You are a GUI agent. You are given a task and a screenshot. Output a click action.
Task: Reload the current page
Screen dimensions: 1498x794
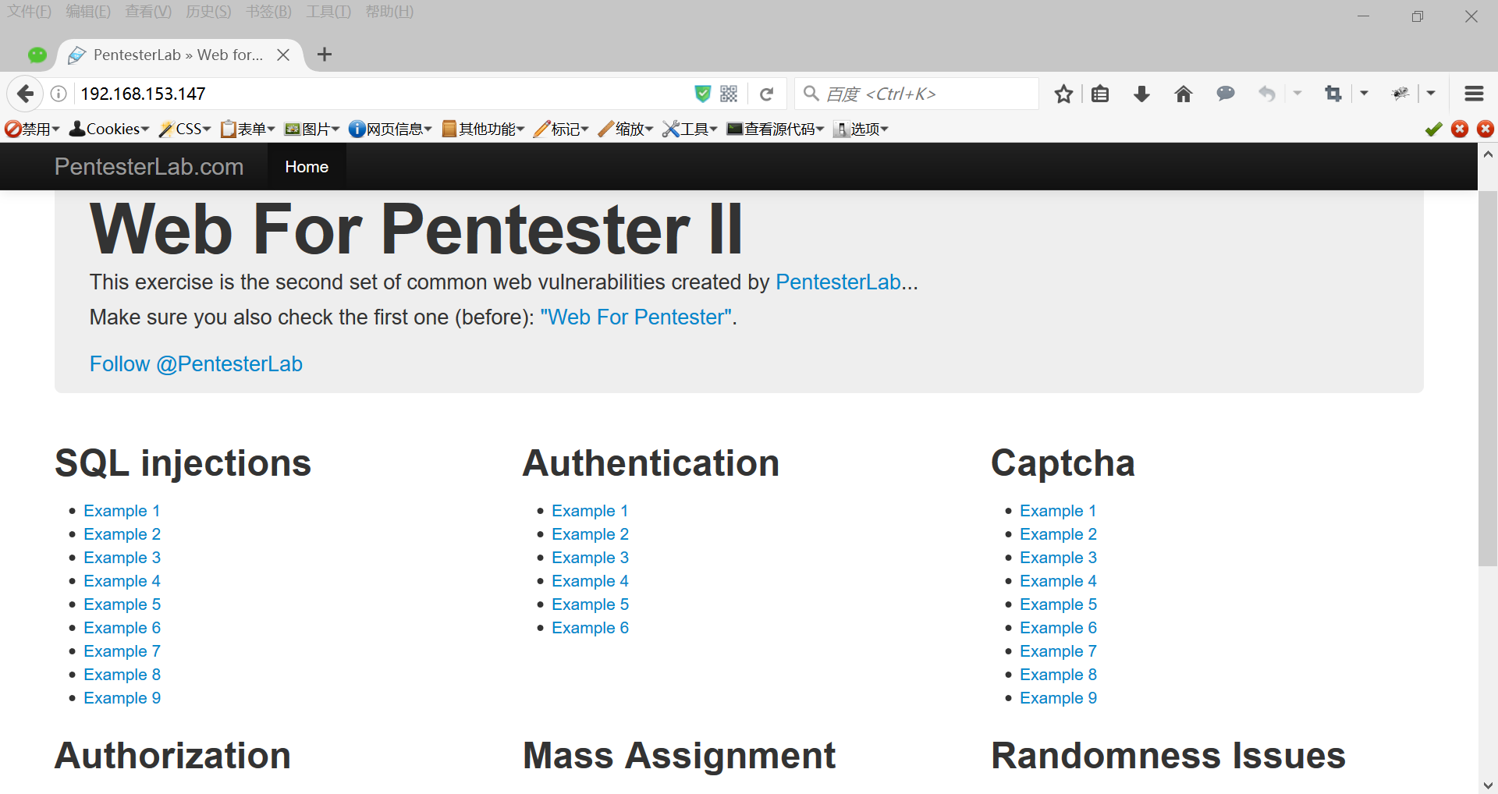click(767, 94)
